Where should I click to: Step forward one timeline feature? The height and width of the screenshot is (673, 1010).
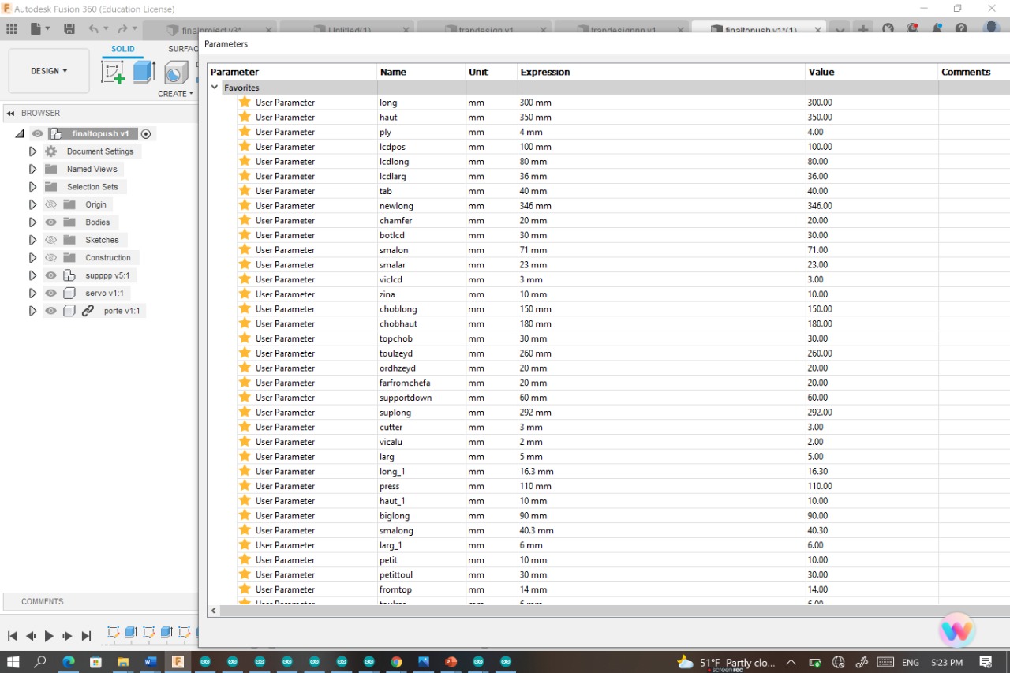click(x=67, y=636)
